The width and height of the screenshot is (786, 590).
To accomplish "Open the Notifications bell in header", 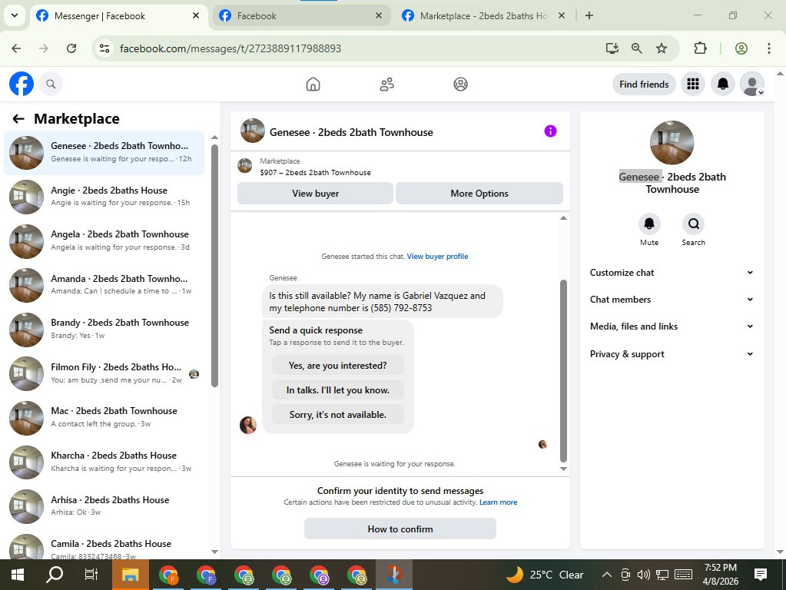I will tap(722, 84).
